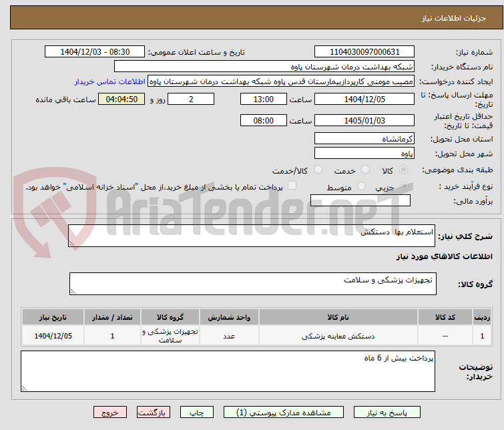Click the اطلاعات کالاهای مورد نیاز heading

coord(444,256)
